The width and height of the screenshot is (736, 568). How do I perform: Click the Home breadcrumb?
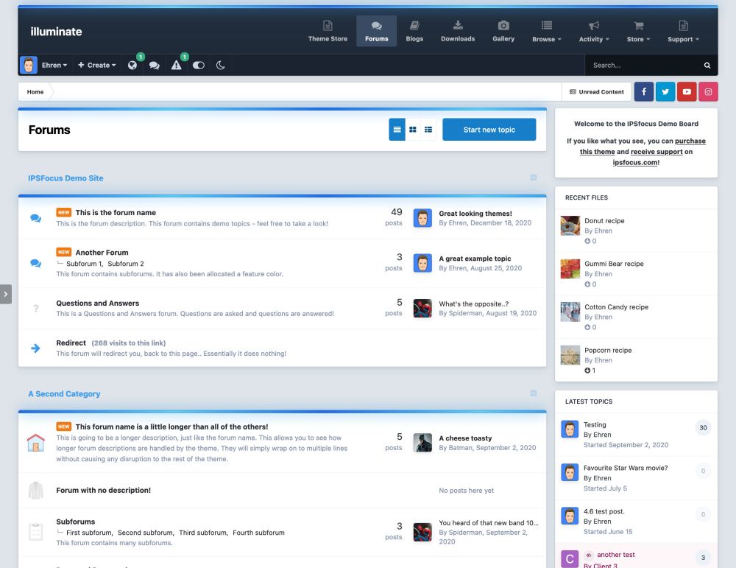[x=35, y=91]
